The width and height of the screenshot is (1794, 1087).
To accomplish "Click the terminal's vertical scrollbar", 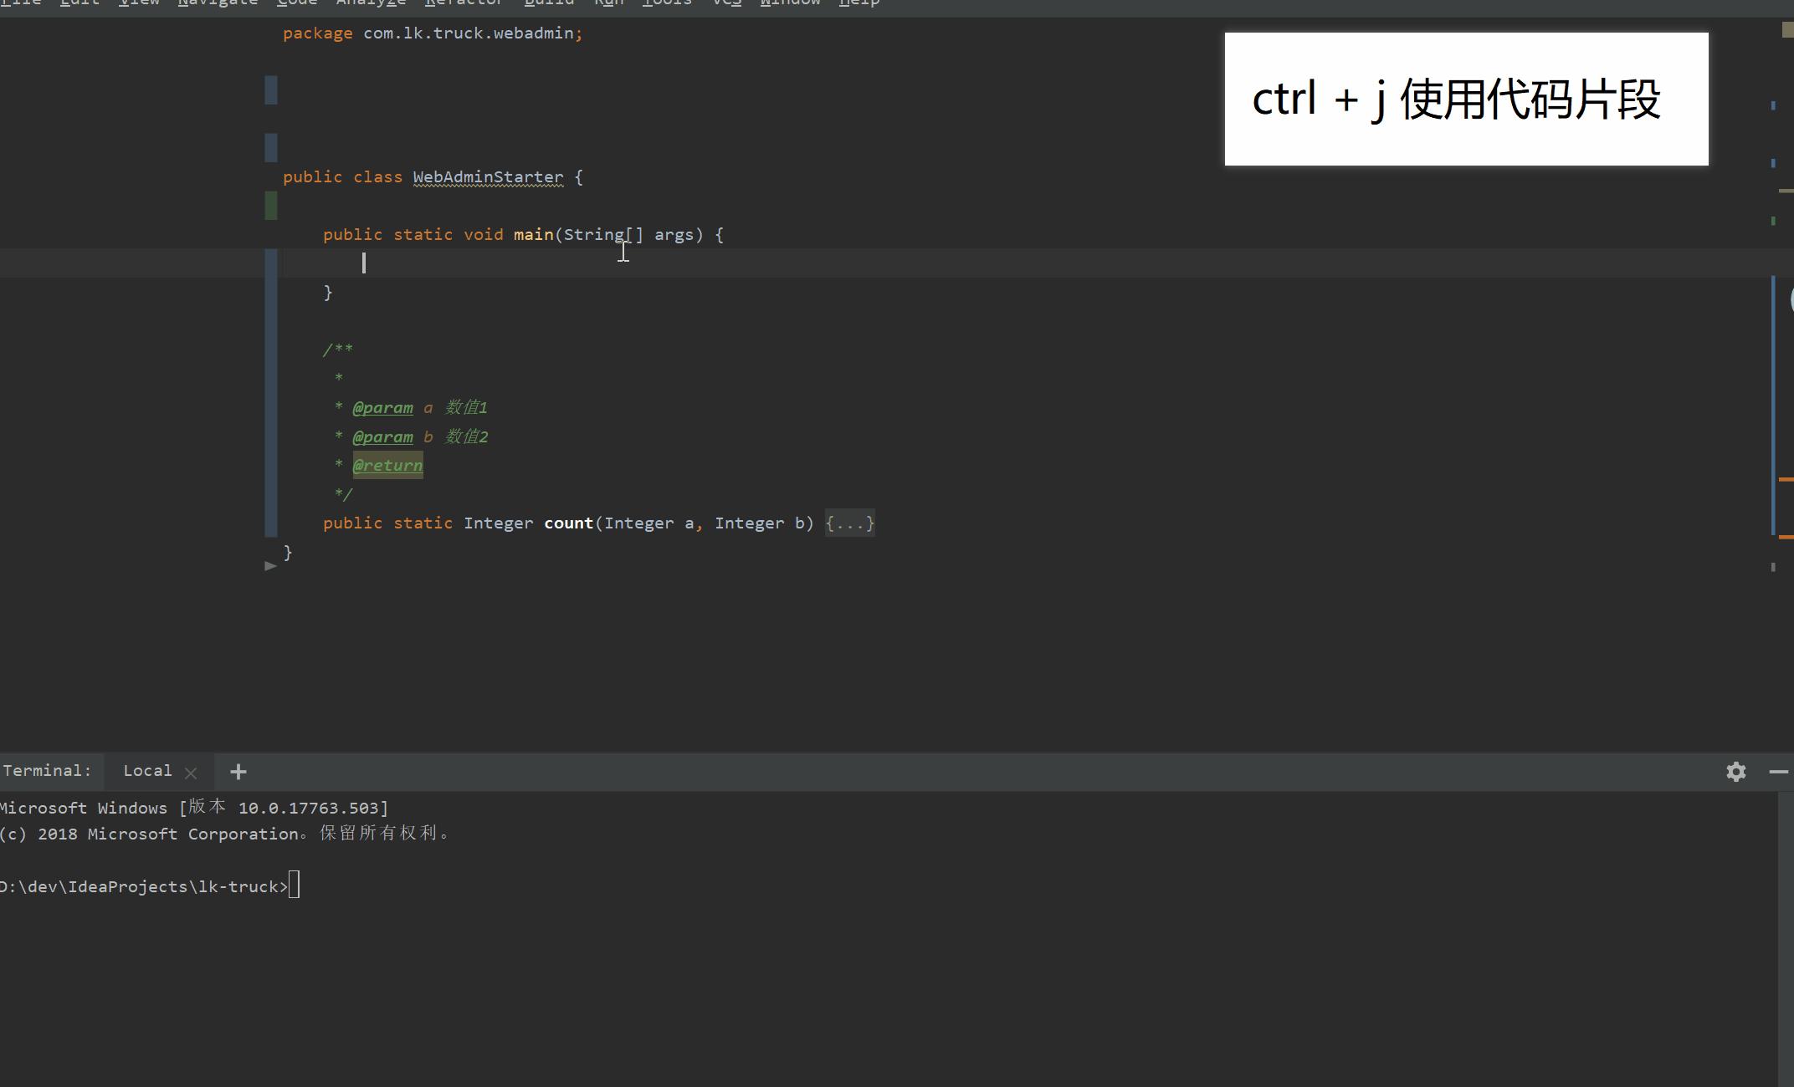I will (1785, 936).
